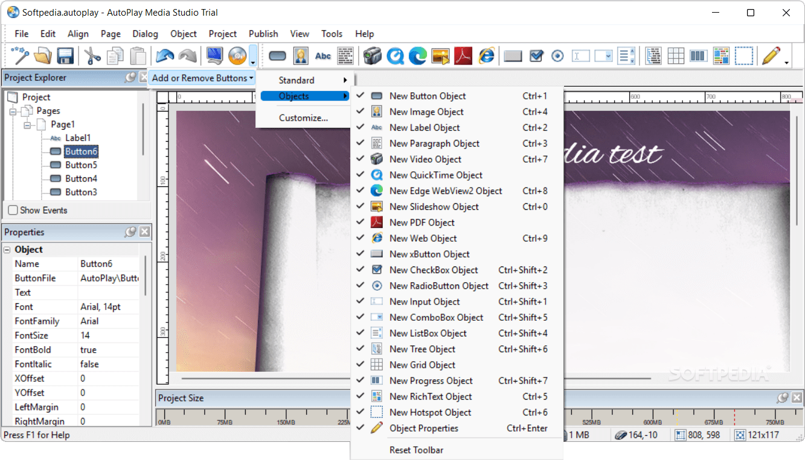Click the Undo arrow toolbar icon
The width and height of the screenshot is (805, 460).
point(165,56)
